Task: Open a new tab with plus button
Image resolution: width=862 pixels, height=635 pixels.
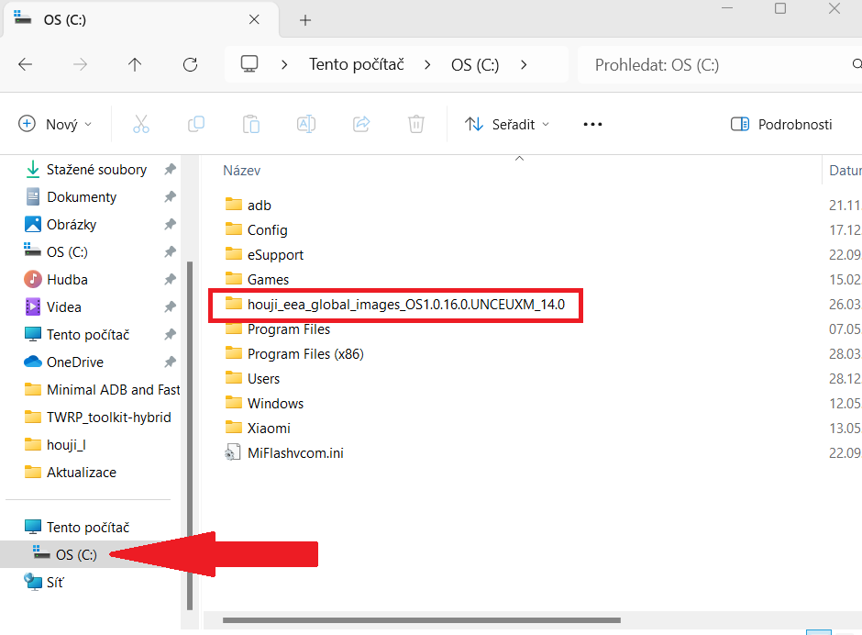Action: click(x=305, y=20)
